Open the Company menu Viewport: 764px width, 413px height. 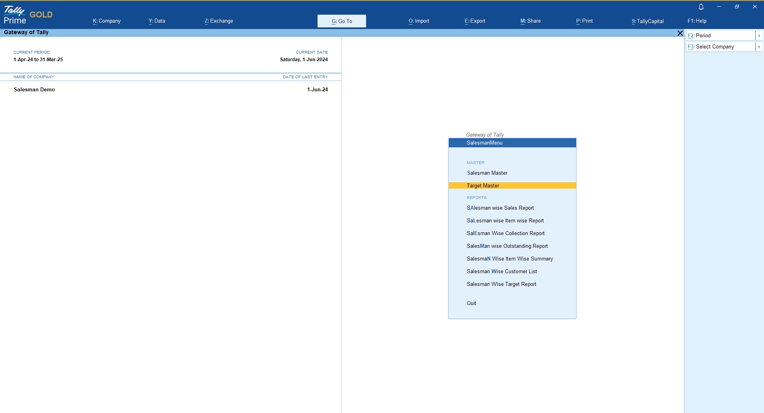coord(107,21)
